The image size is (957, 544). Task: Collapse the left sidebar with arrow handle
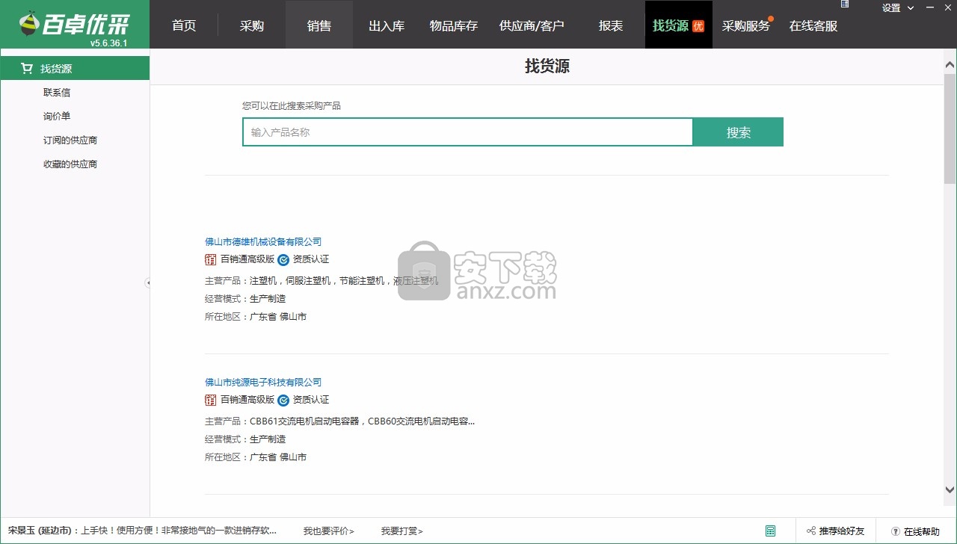coord(147,283)
